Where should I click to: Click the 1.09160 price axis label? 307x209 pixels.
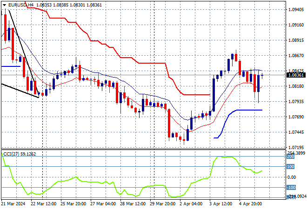pos(296,25)
